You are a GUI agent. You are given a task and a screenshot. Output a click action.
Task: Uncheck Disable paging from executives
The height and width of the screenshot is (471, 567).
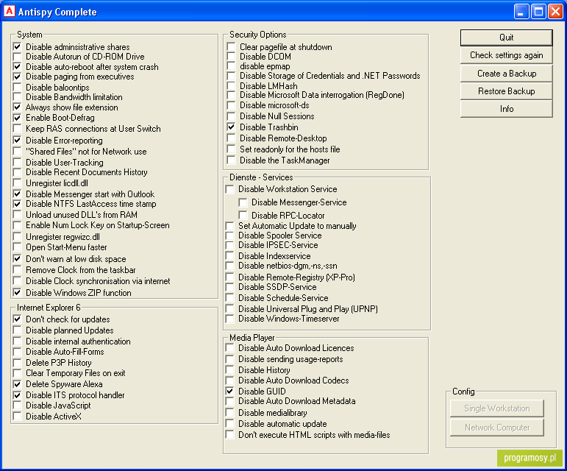click(x=17, y=77)
